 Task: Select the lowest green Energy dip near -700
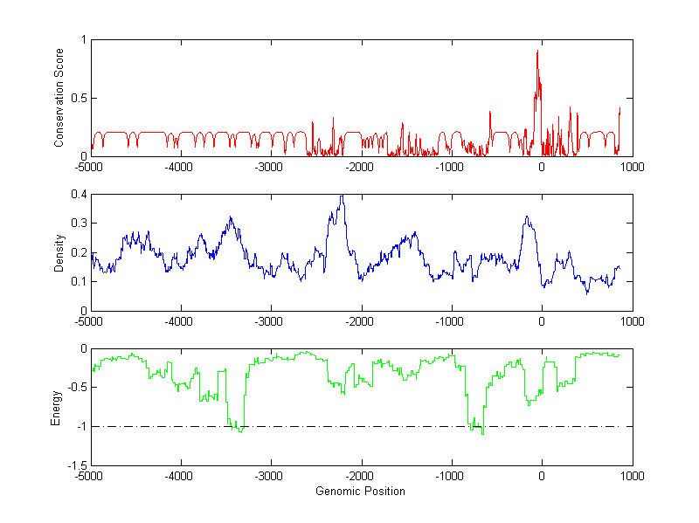pos(482,432)
